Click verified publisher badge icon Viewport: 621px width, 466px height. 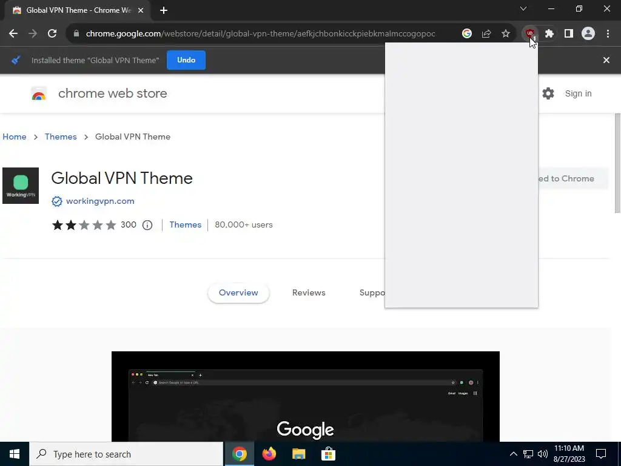[57, 201]
